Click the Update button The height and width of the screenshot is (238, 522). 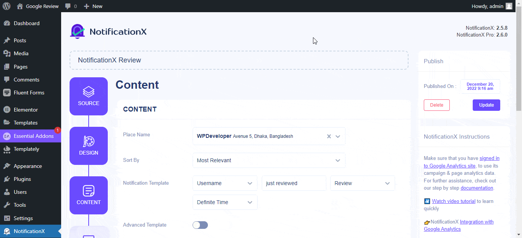[x=486, y=105]
